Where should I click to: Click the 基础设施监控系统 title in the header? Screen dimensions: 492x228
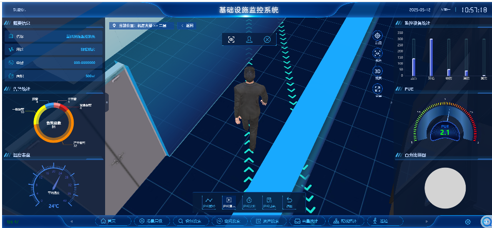point(249,10)
